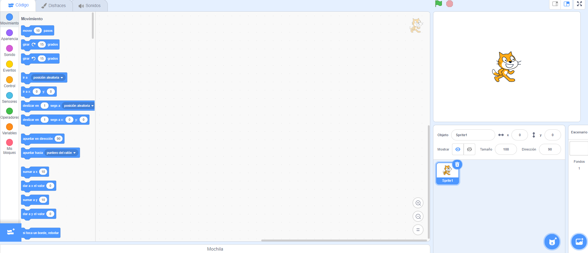The width and height of the screenshot is (588, 253).
Task: Click the Fondos backdrop count label
Action: [579, 162]
